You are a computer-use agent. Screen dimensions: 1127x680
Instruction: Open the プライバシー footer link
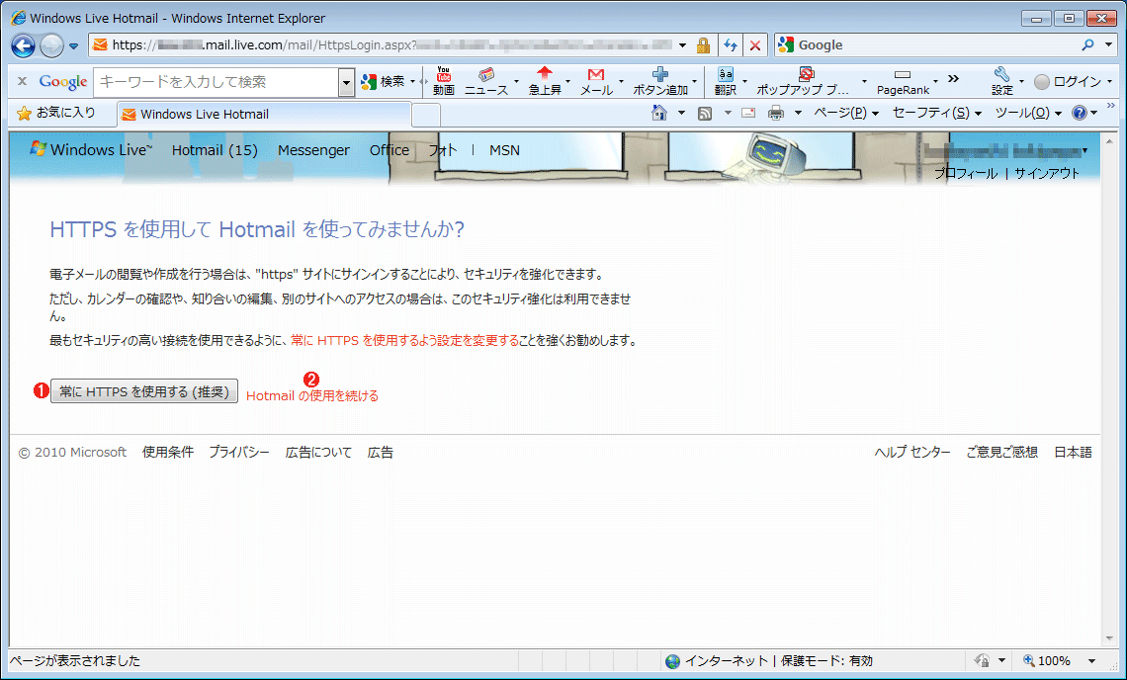point(238,452)
